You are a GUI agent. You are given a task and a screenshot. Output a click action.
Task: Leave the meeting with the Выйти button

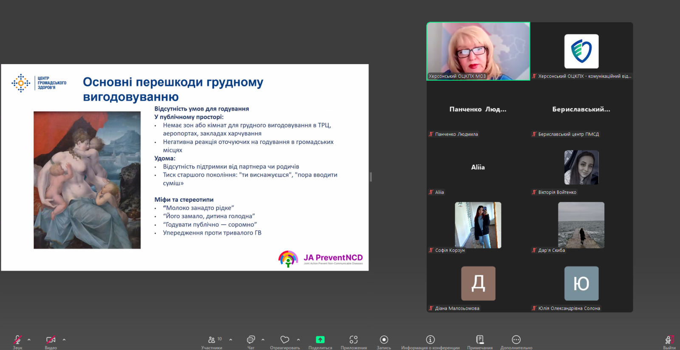[x=669, y=340]
